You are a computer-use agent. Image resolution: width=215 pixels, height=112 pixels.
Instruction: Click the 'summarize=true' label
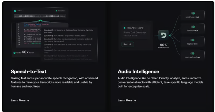[192, 57]
